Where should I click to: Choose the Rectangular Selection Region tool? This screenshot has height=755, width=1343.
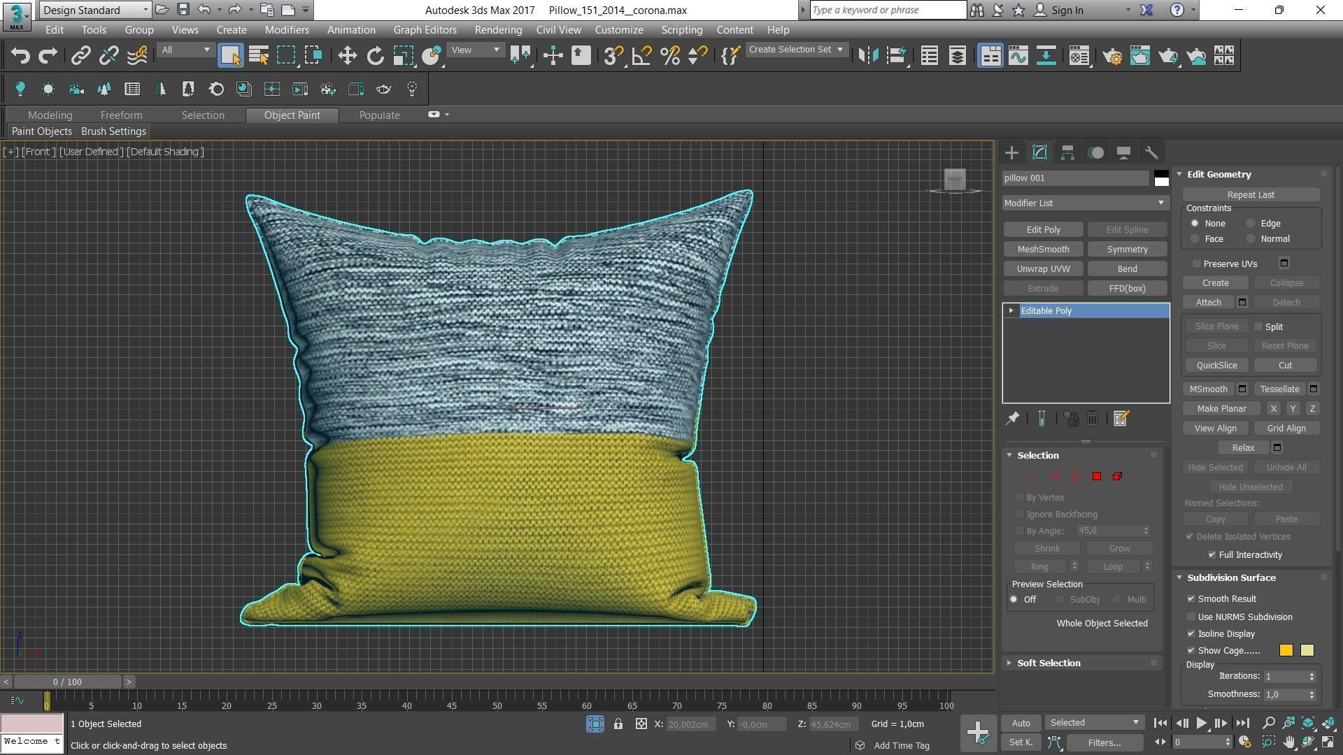tap(286, 56)
